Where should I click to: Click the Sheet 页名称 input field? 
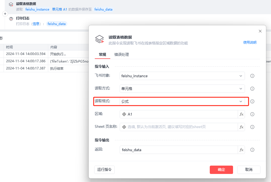click(x=179, y=127)
